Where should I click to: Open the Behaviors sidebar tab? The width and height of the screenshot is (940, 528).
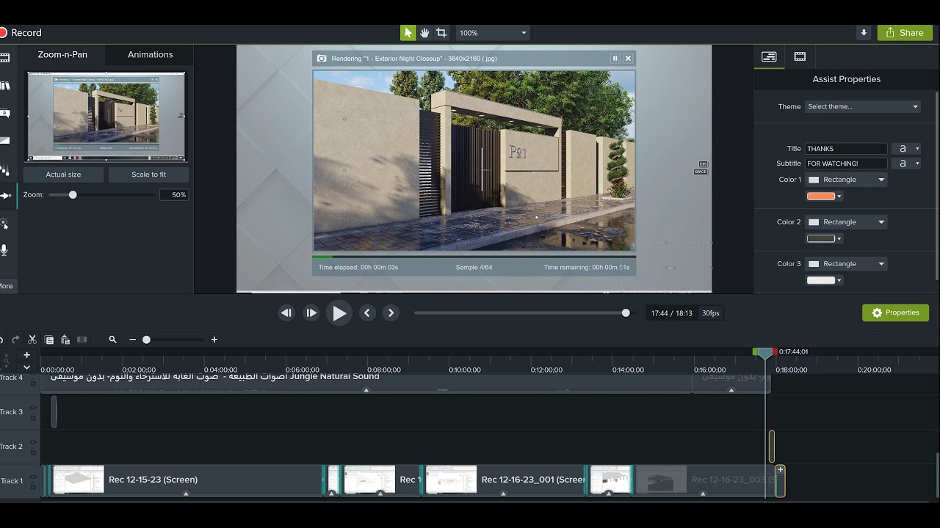pos(4,169)
